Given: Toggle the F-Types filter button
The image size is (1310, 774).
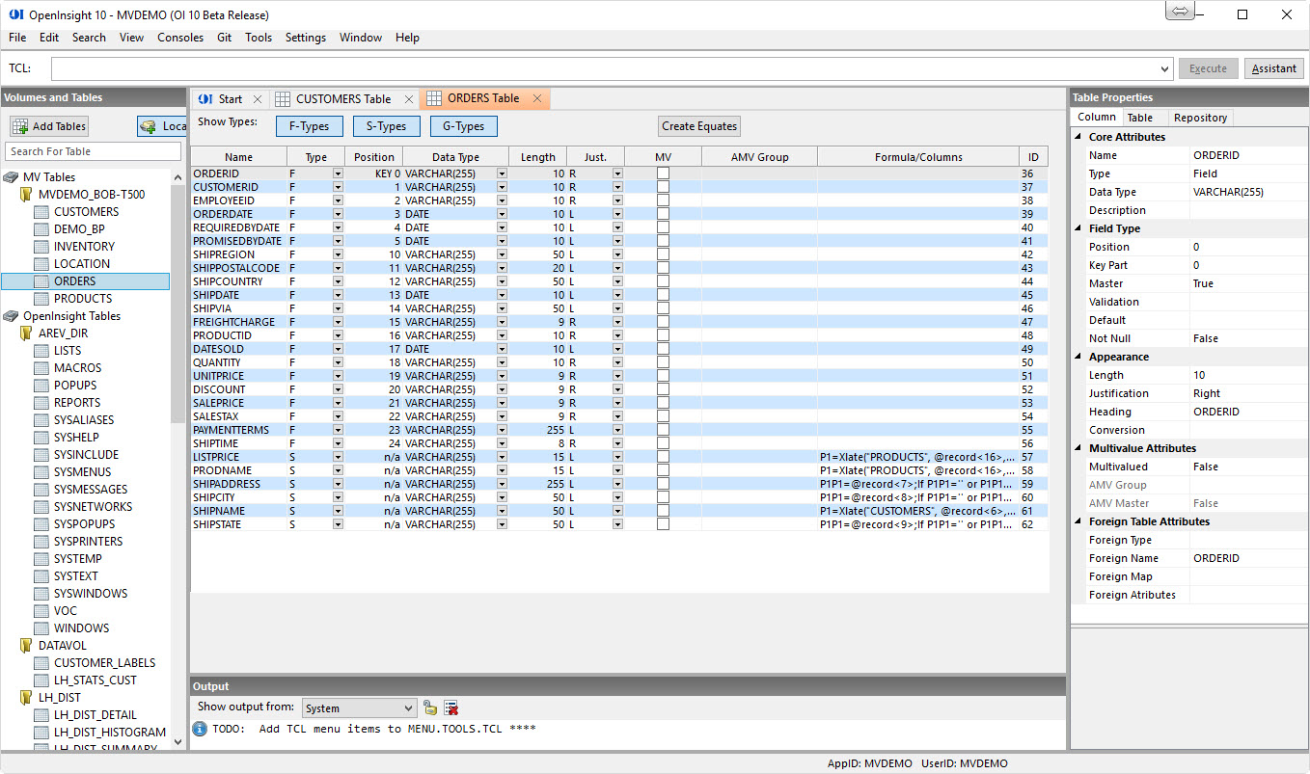Looking at the screenshot, I should tap(309, 126).
